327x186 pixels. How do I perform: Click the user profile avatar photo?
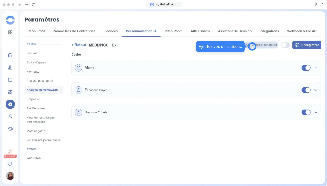[10, 176]
